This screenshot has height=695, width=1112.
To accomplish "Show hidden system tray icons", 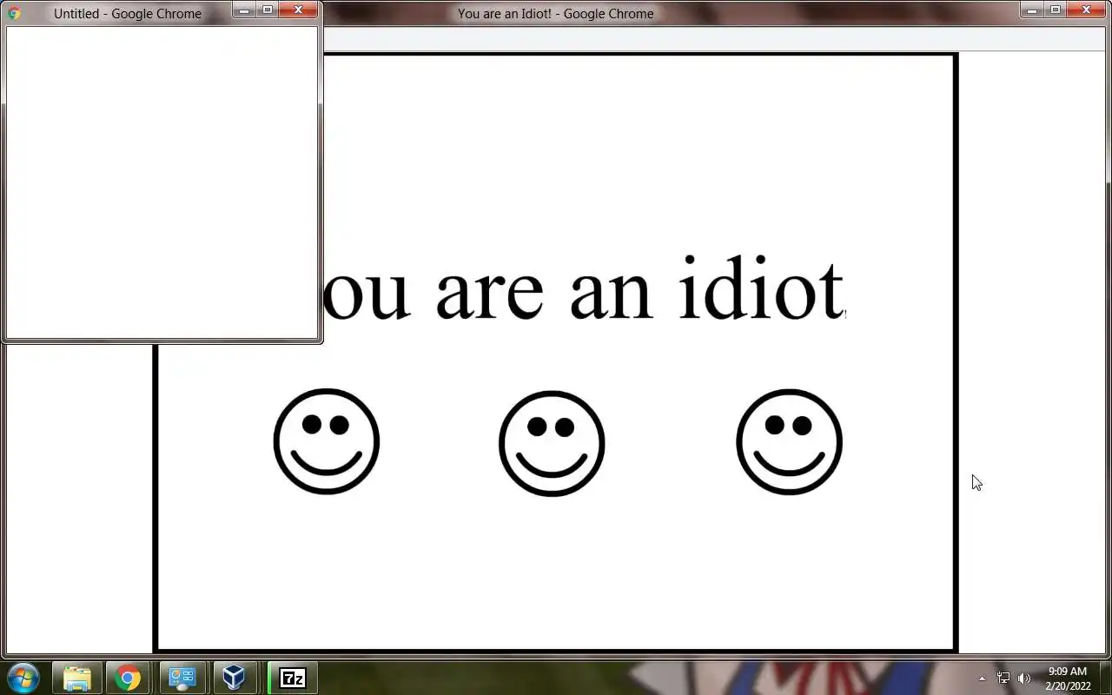I will coord(983,678).
